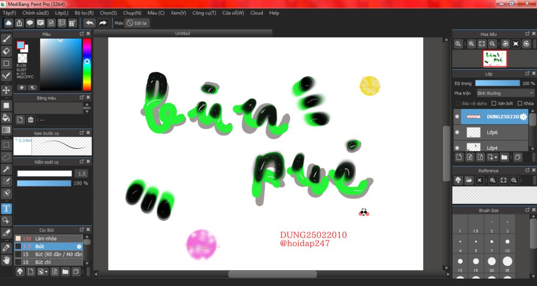
Task: Click the trash icon in the Bảng màu palette panel
Action: click(30, 120)
